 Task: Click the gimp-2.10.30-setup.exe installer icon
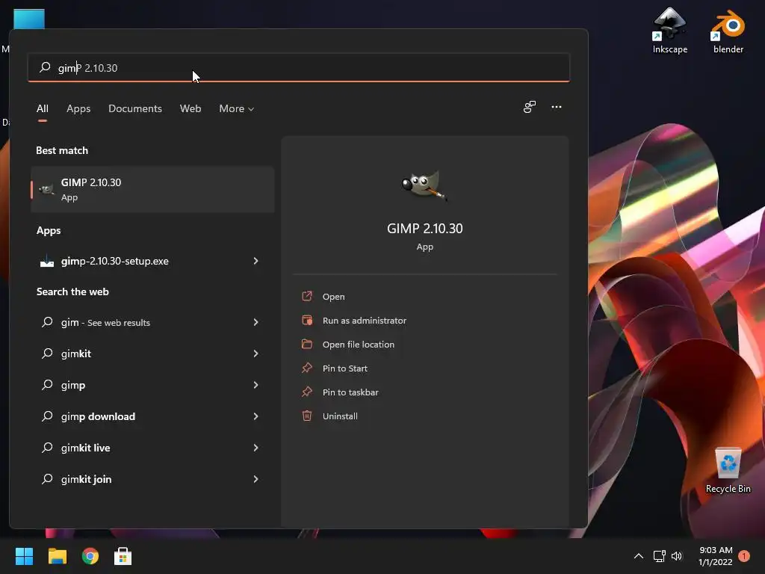47,261
